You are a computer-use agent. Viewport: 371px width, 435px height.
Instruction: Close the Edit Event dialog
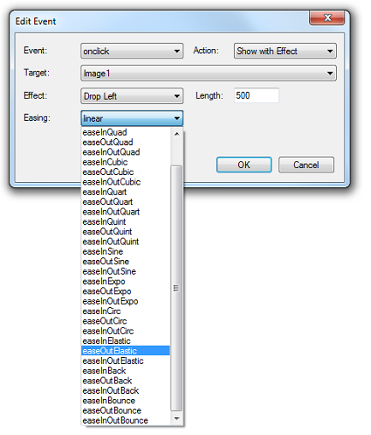click(x=327, y=18)
